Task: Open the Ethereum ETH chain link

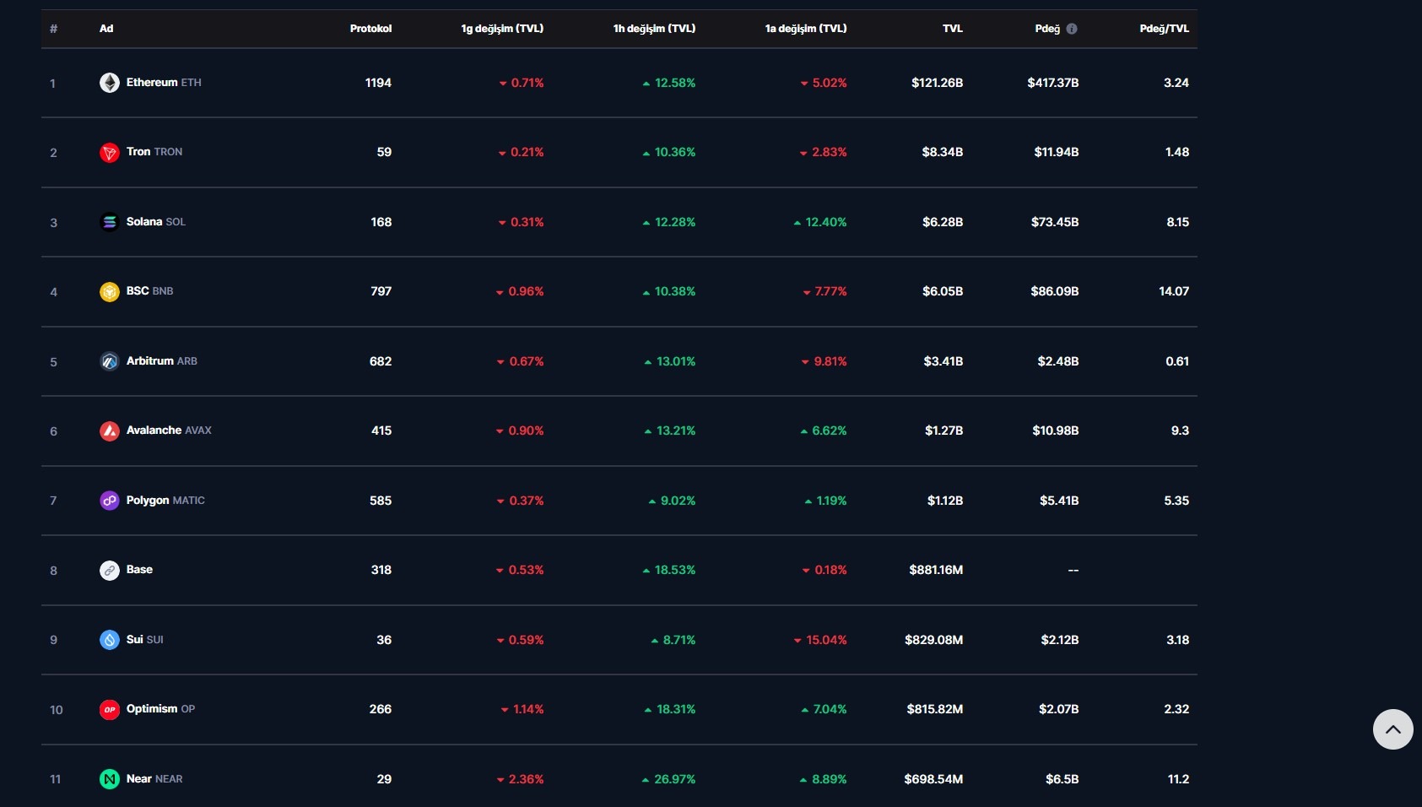Action: [x=164, y=83]
